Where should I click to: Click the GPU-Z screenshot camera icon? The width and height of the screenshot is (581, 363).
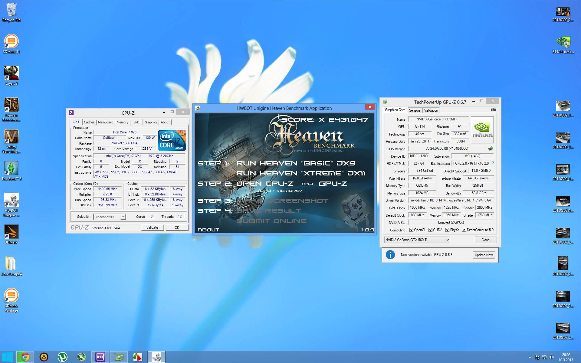tap(493, 110)
